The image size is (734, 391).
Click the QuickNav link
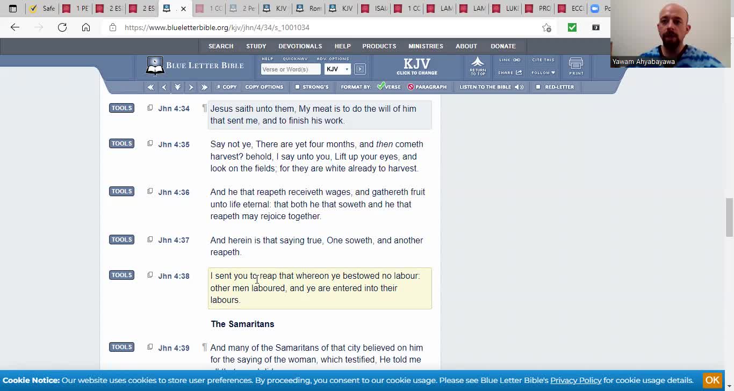pos(295,59)
